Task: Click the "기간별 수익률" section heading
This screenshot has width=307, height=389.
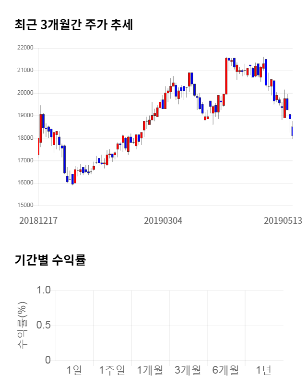Action: point(50,260)
